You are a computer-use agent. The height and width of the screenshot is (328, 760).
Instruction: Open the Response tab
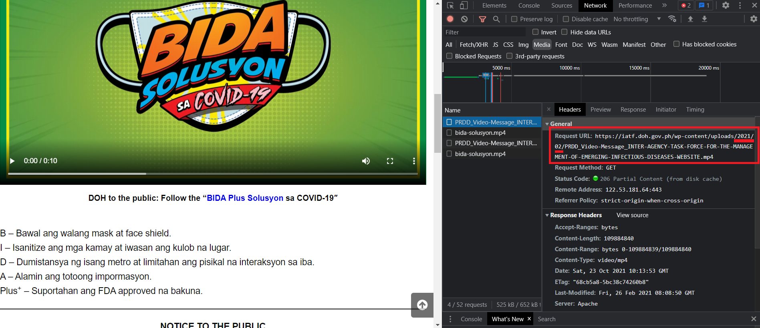tap(633, 109)
